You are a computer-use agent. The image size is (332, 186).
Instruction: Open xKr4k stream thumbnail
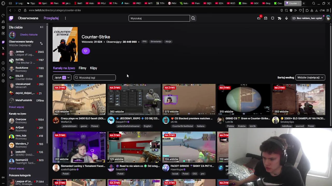tap(189, 99)
